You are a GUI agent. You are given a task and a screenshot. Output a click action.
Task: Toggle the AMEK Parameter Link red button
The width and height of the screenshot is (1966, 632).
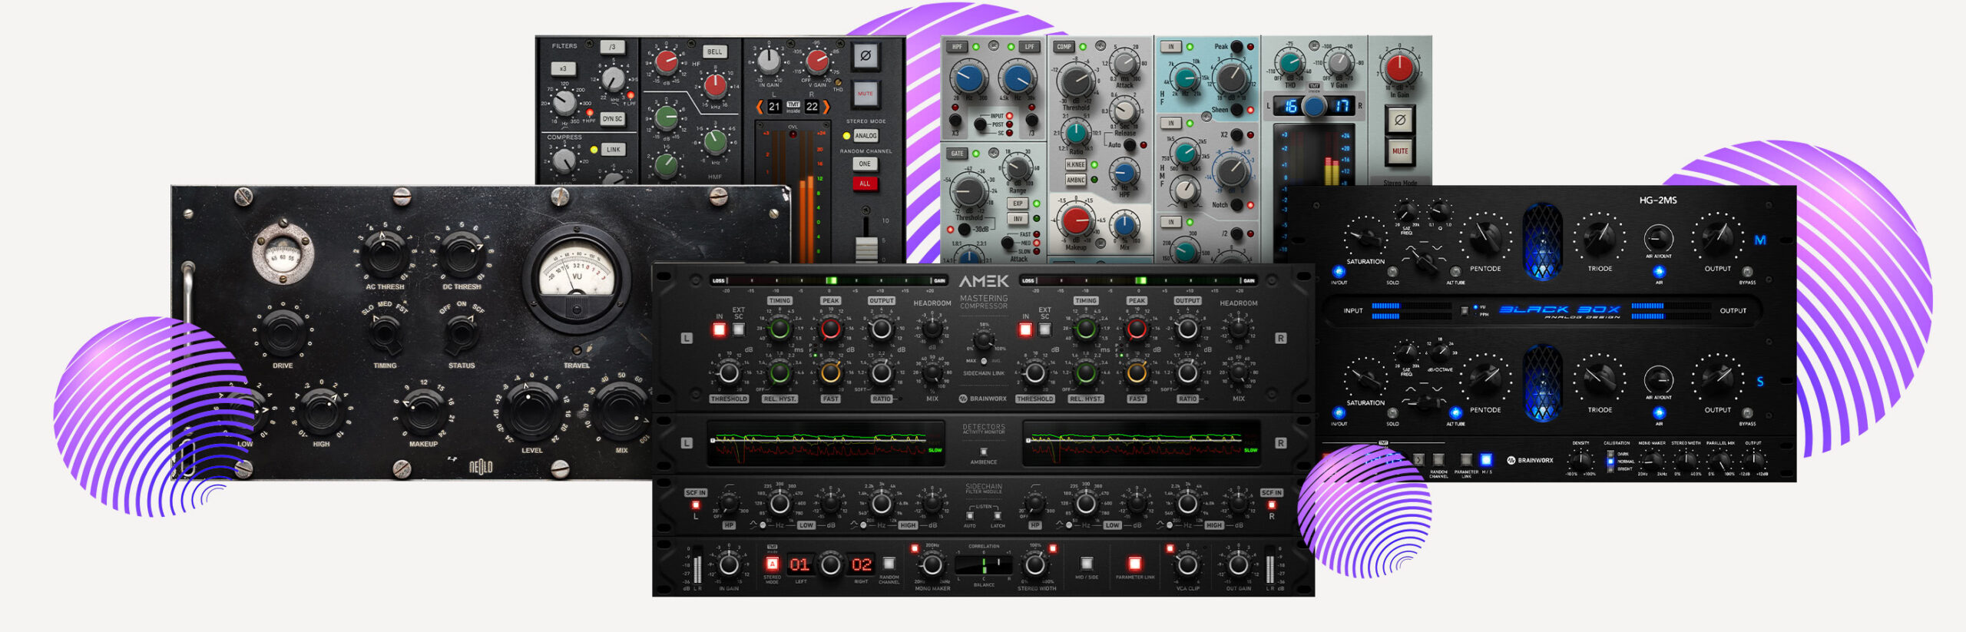pos(1134,564)
